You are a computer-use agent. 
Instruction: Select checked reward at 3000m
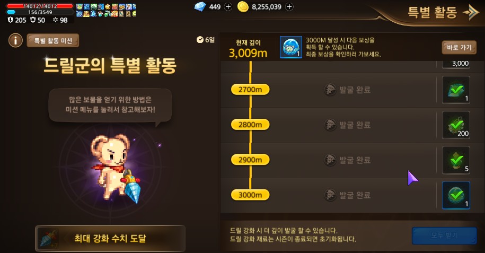point(456,195)
